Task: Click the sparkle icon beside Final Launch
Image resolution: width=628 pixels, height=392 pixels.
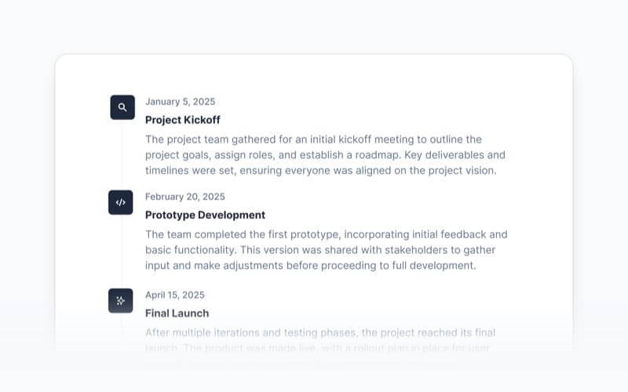Action: coord(121,300)
